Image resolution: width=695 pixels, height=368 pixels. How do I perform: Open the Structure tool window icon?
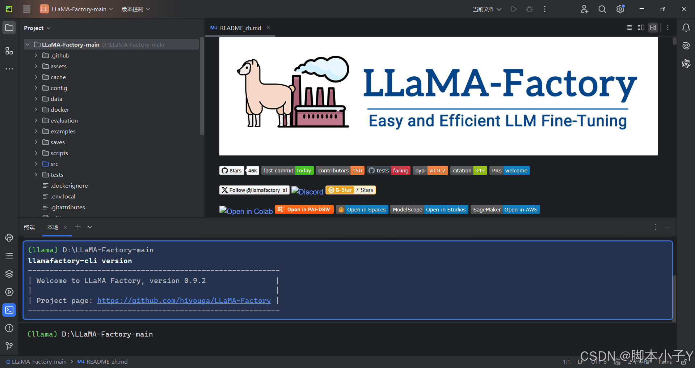coord(9,51)
